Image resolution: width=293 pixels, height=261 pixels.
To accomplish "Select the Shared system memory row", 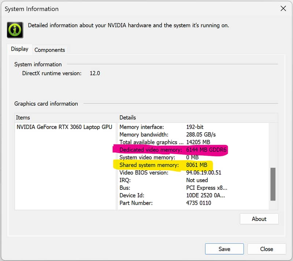I will click(149, 165).
